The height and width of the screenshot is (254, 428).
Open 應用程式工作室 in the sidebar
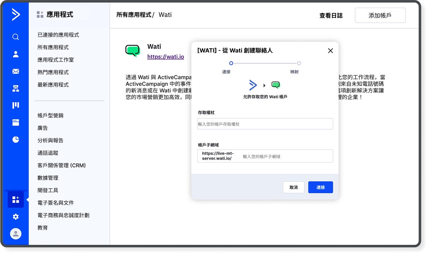(56, 60)
